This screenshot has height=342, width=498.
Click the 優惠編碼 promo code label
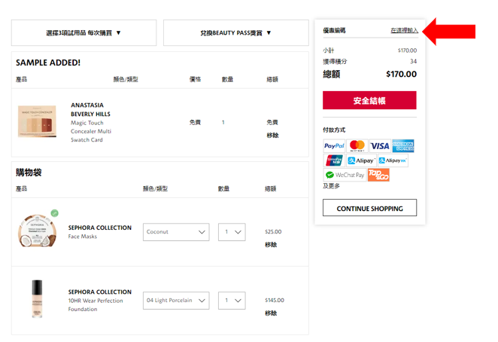point(334,30)
